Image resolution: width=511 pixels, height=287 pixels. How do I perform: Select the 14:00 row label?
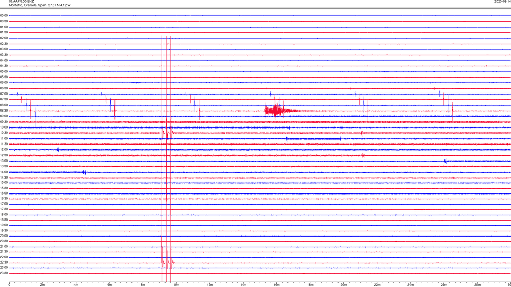4,172
